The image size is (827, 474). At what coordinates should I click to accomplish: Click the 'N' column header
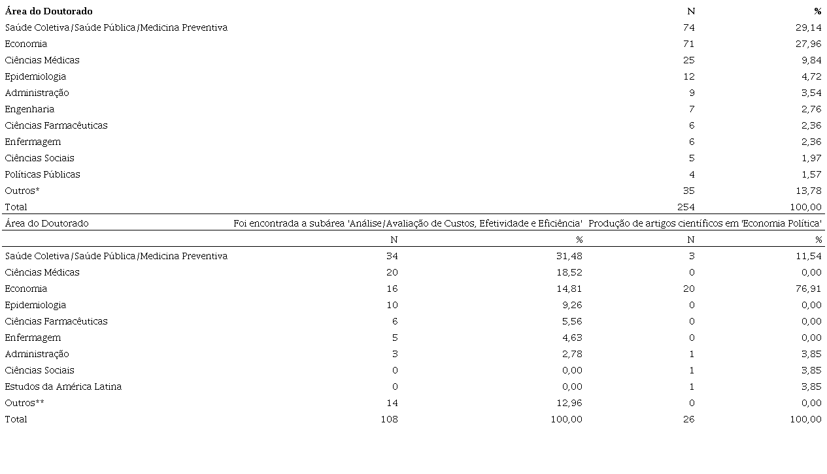click(691, 11)
